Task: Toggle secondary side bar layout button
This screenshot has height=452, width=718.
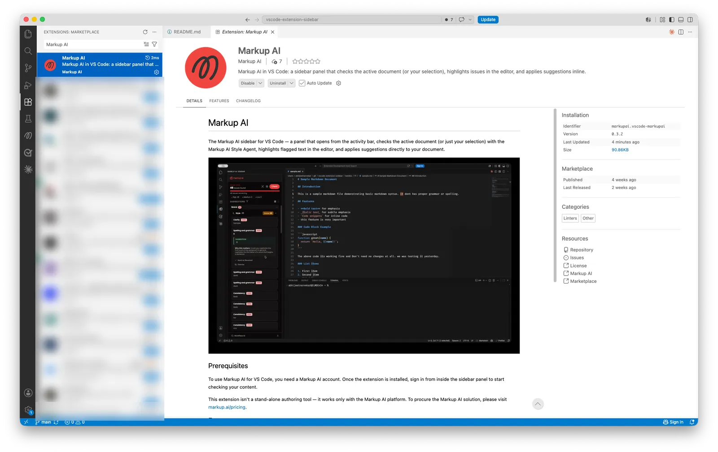Action: click(690, 20)
